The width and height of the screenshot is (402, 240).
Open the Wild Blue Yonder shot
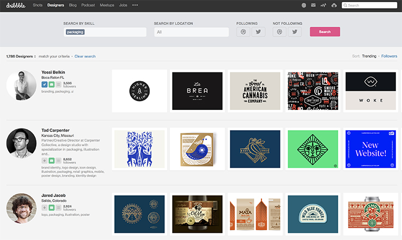pos(313,214)
